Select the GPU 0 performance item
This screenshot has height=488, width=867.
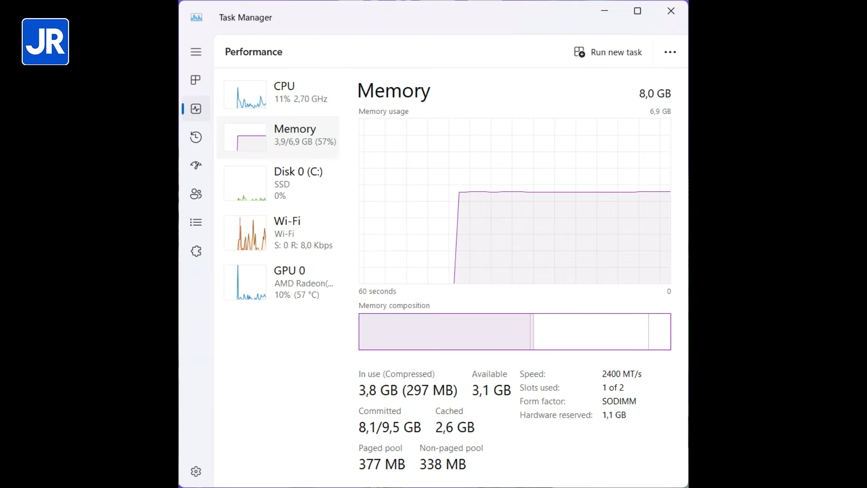(280, 282)
